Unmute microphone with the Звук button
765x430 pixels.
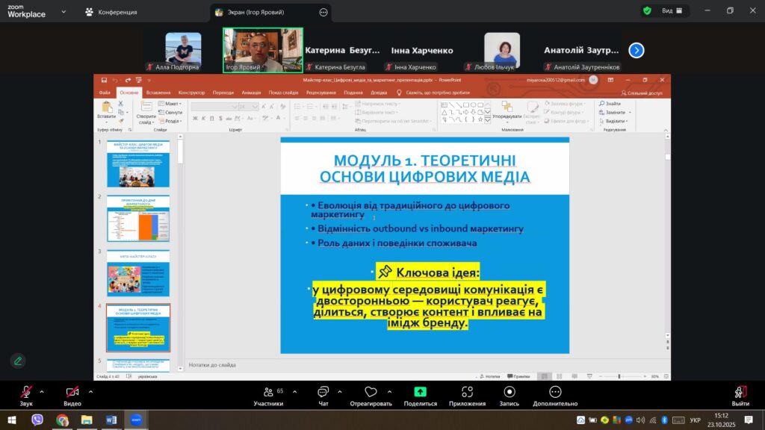coord(26,393)
